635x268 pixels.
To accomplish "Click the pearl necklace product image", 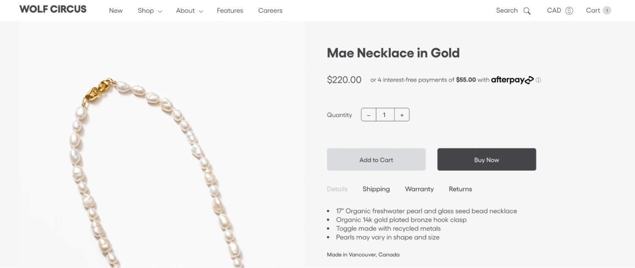I will pos(161,169).
